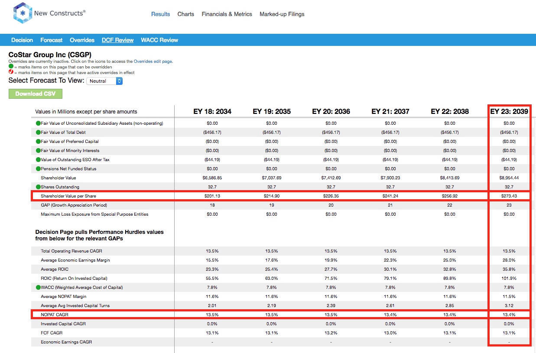The width and height of the screenshot is (536, 353).
Task: Open the Neutral forecast dropdown
Action: pos(104,81)
